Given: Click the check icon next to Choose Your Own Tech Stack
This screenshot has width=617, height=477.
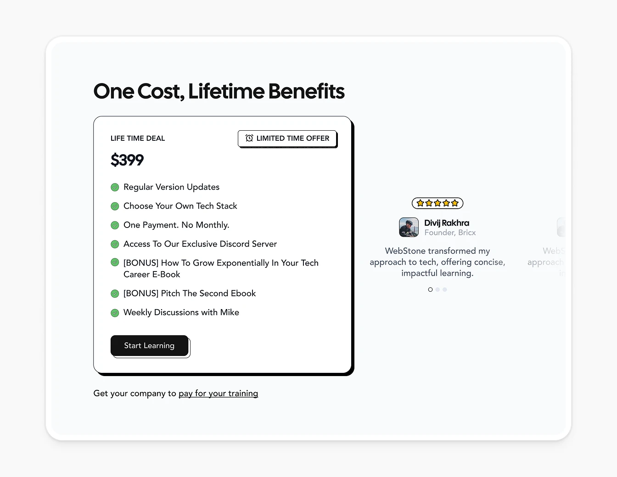Looking at the screenshot, I should pos(115,206).
